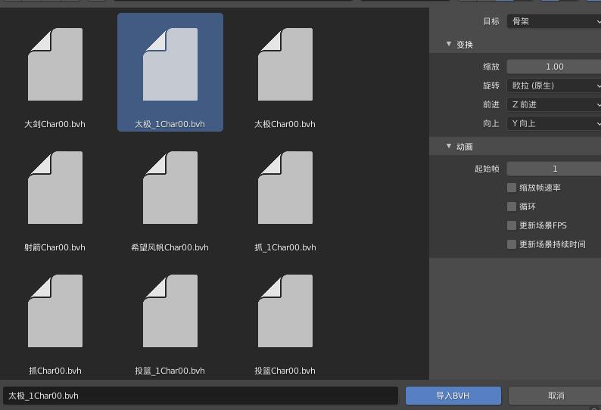Open the 前进 Z 前进 dropdown
Screen dimensions: 601x410
(553, 104)
